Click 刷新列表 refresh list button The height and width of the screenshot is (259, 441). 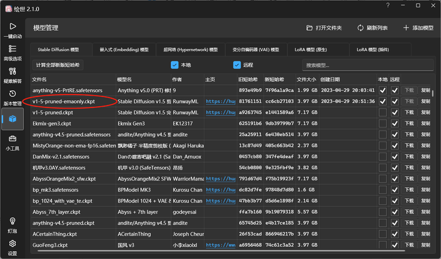click(x=372, y=28)
